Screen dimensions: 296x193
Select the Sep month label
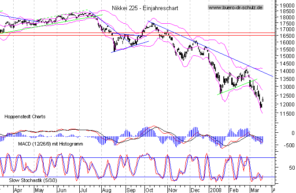[131, 190]
